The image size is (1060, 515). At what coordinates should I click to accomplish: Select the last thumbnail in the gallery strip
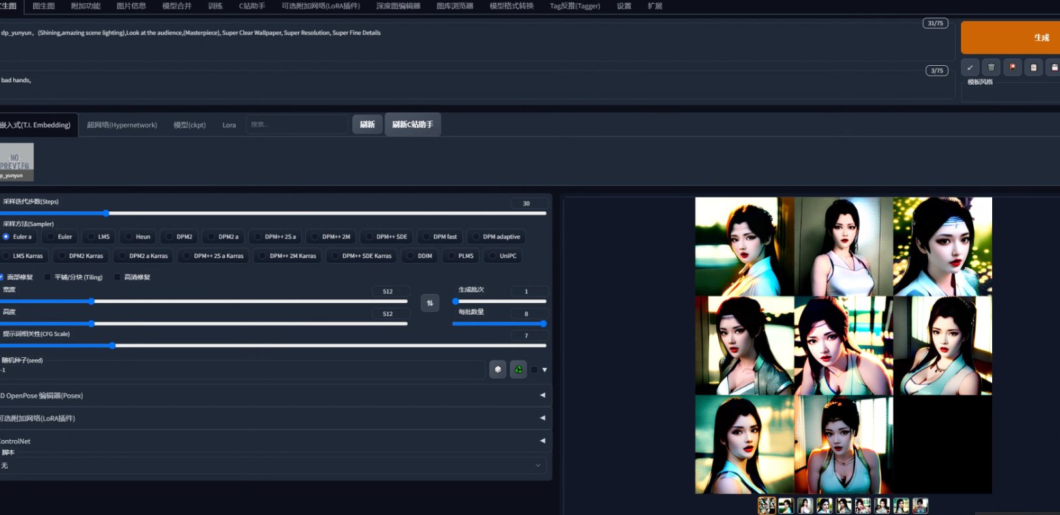920,505
